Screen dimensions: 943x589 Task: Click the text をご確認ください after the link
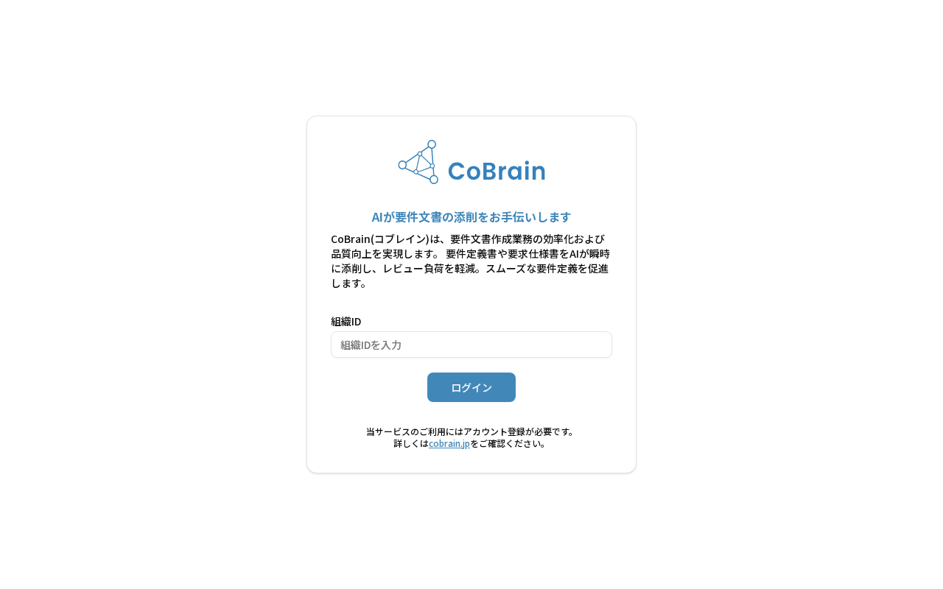[x=510, y=443]
